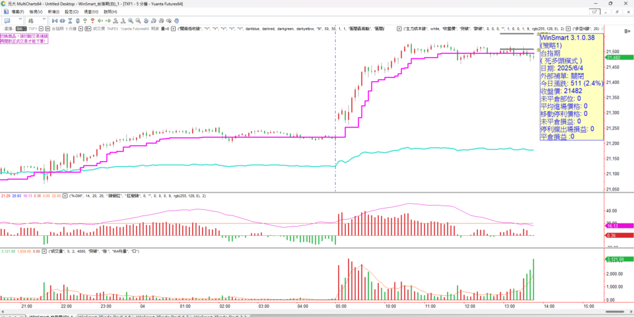634x317 pixels.
Task: Expand bar spacing with outward arrows icon
Action: [63, 20]
